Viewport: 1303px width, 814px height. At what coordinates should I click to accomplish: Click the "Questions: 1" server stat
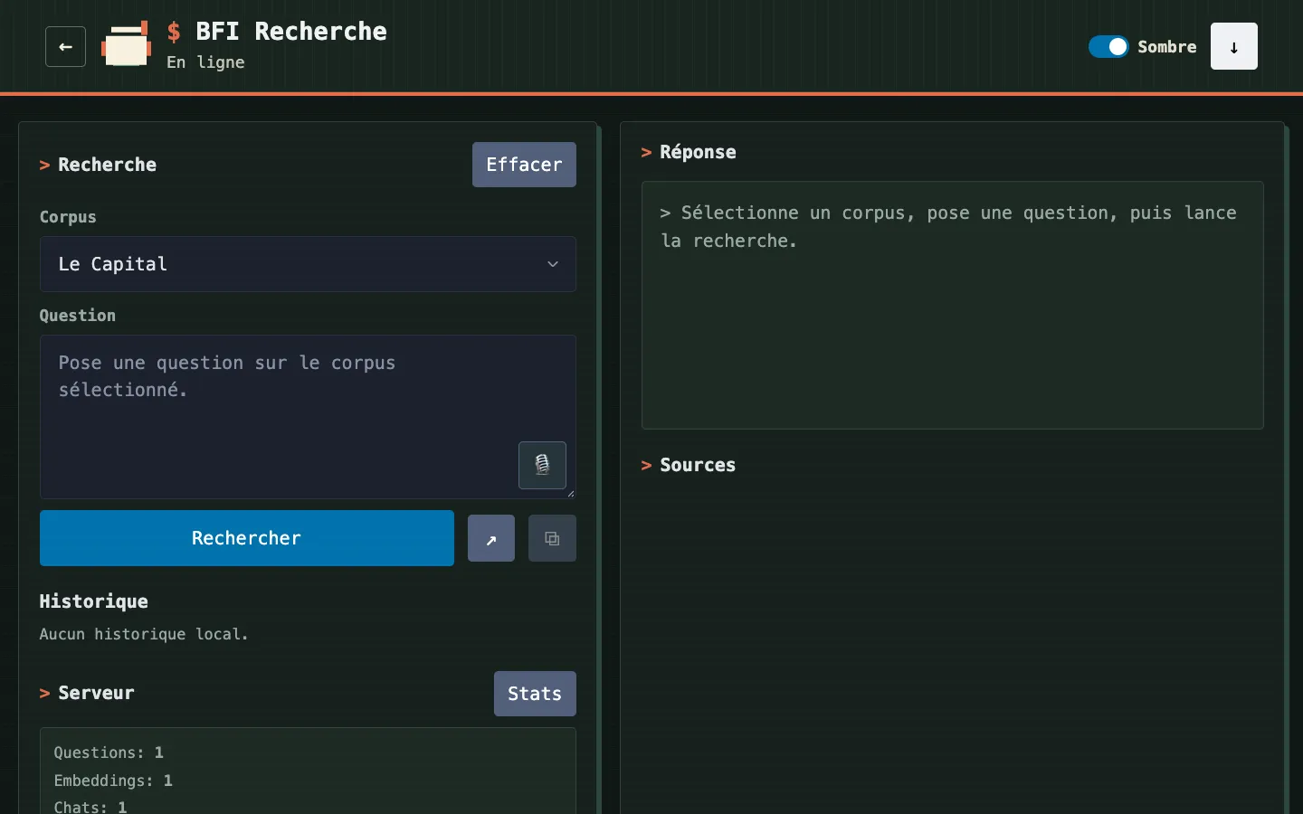click(x=109, y=752)
